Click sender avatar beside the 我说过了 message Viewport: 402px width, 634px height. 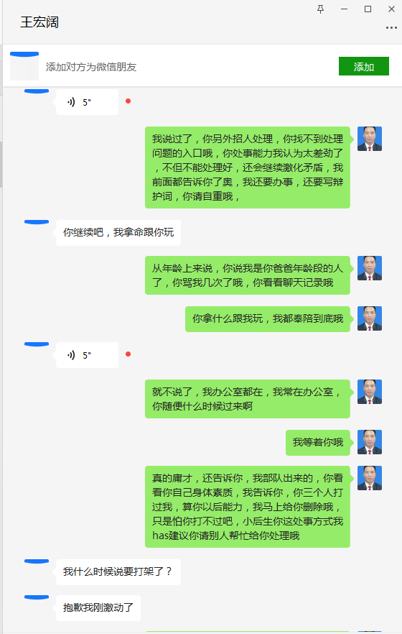369,139
